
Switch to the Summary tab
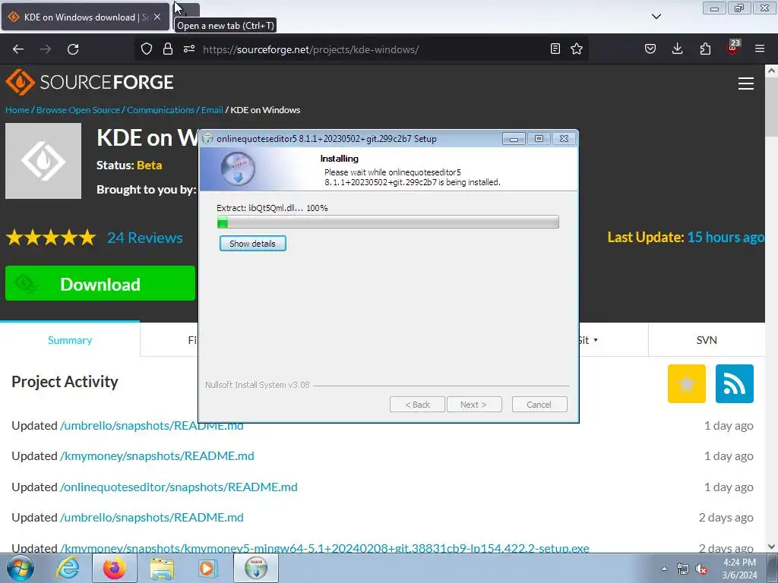[x=70, y=340]
